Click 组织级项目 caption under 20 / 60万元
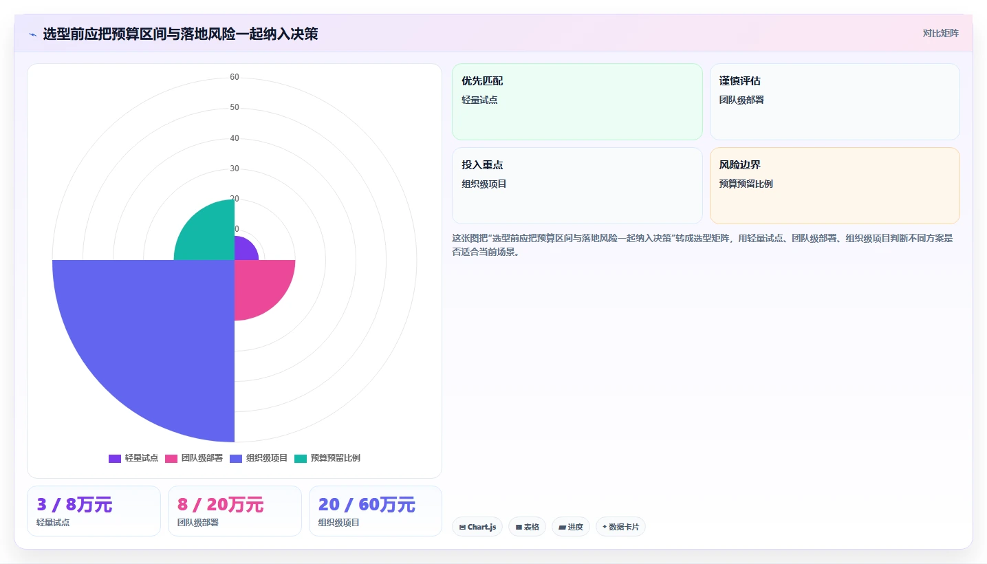This screenshot has width=987, height=564. pos(339,523)
